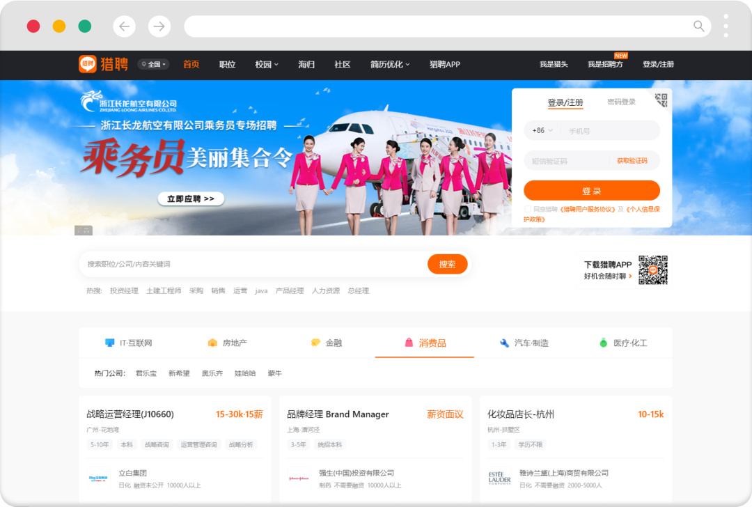
Task: Click hot search 采购
Action: tap(196, 290)
